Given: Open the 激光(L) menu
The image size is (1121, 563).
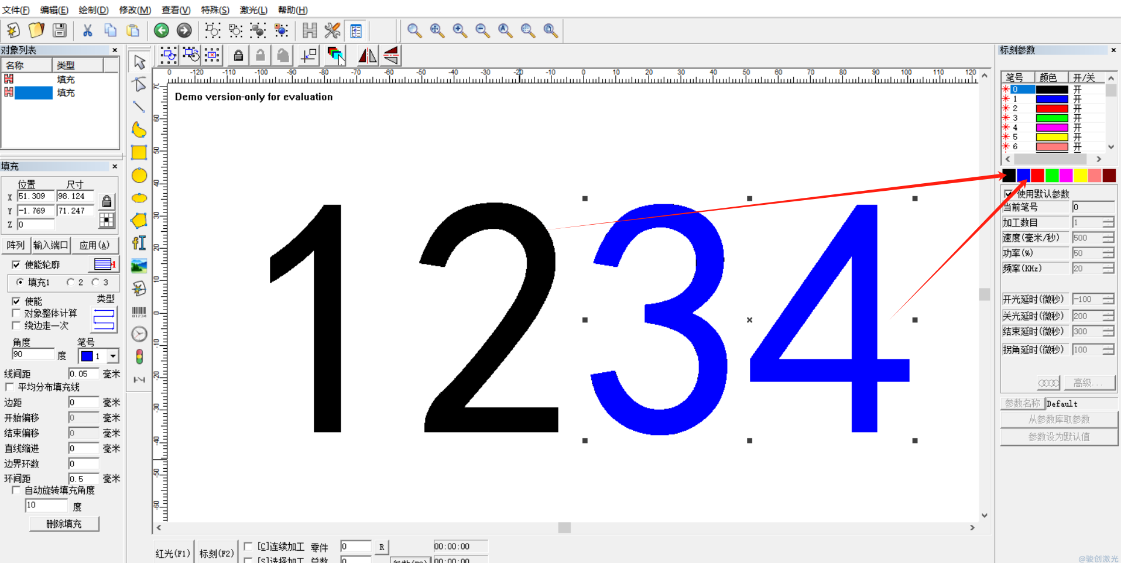Looking at the screenshot, I should (x=253, y=10).
